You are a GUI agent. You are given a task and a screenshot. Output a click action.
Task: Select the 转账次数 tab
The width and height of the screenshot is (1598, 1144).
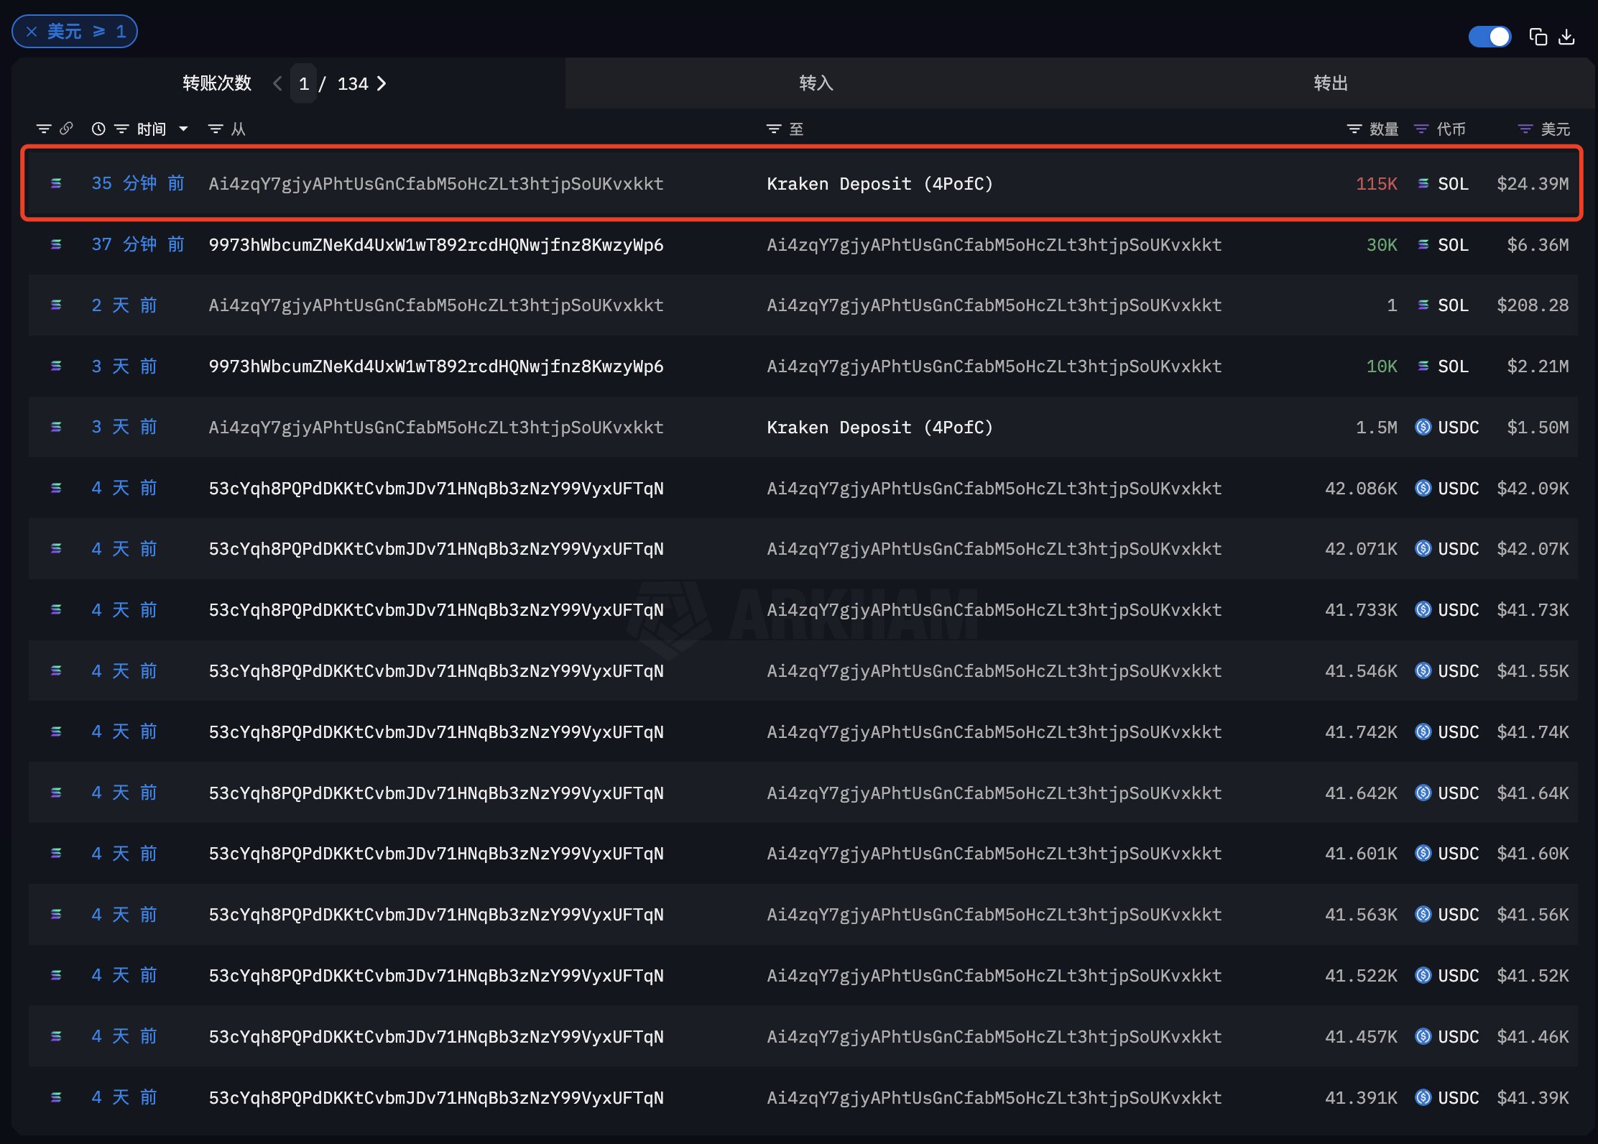pos(217,83)
